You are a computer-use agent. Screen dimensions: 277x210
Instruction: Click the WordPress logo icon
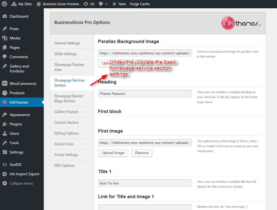pos(4,4)
